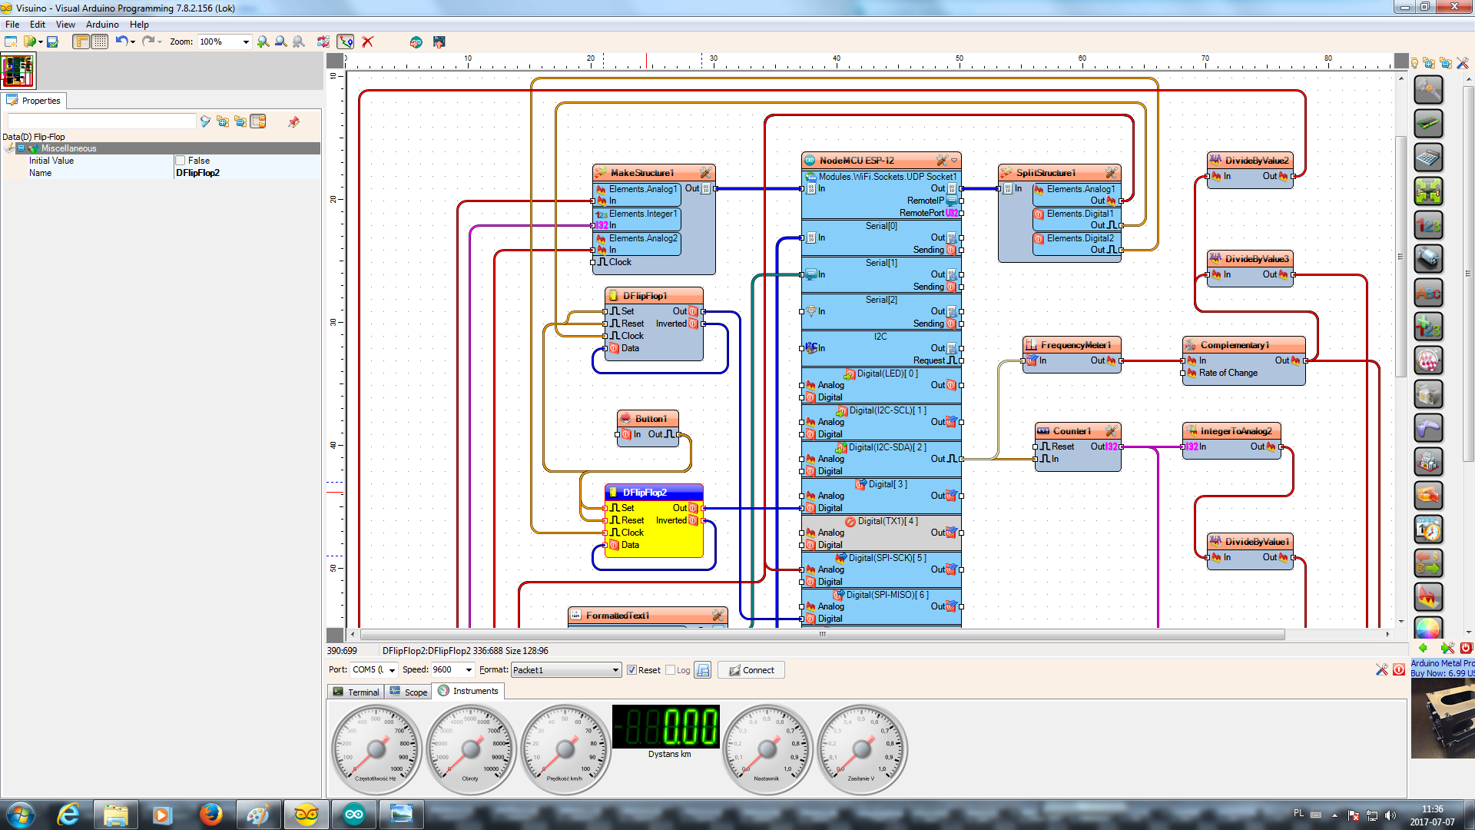This screenshot has width=1475, height=830.
Task: Switch to the Scope tab
Action: tap(408, 692)
